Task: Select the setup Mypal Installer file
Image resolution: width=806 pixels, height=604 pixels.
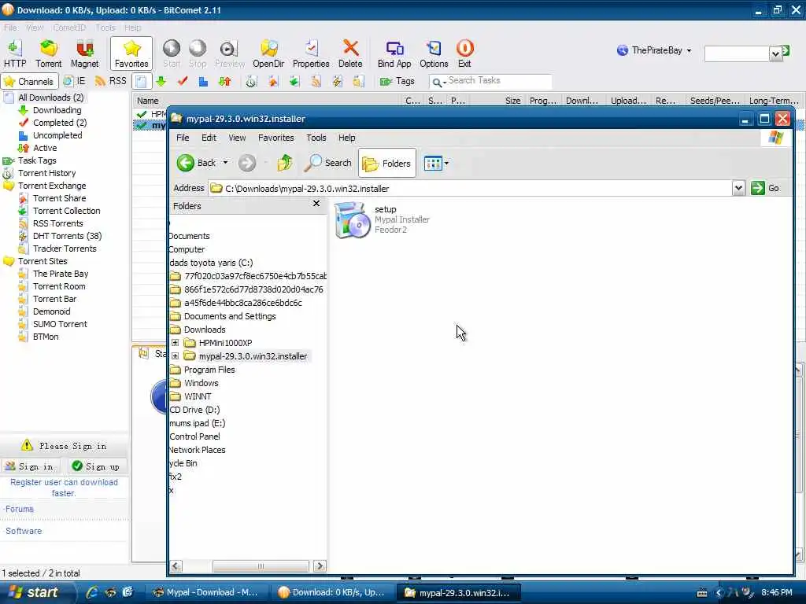Action: tap(383, 220)
